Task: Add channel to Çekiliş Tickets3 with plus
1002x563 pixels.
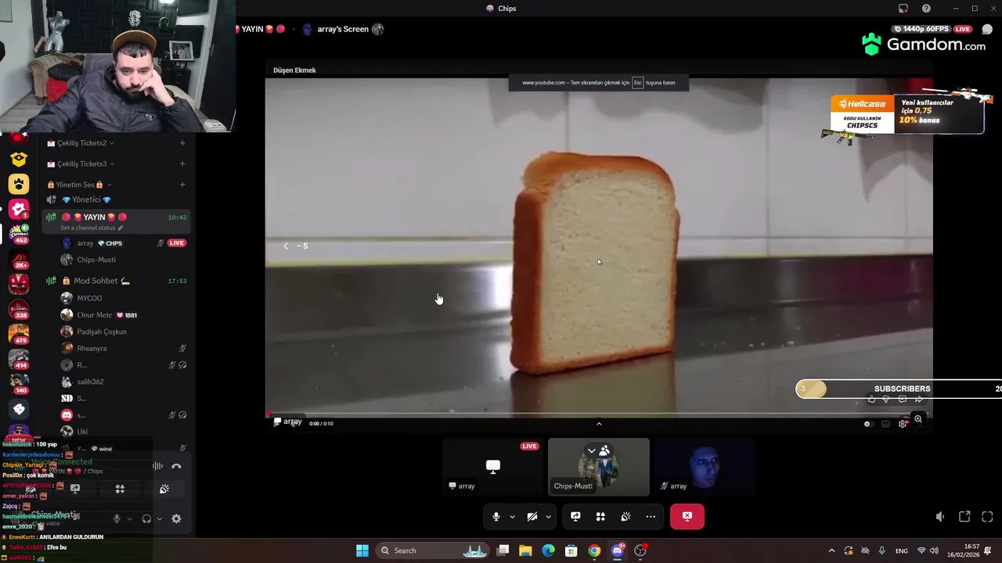Action: coord(182,164)
